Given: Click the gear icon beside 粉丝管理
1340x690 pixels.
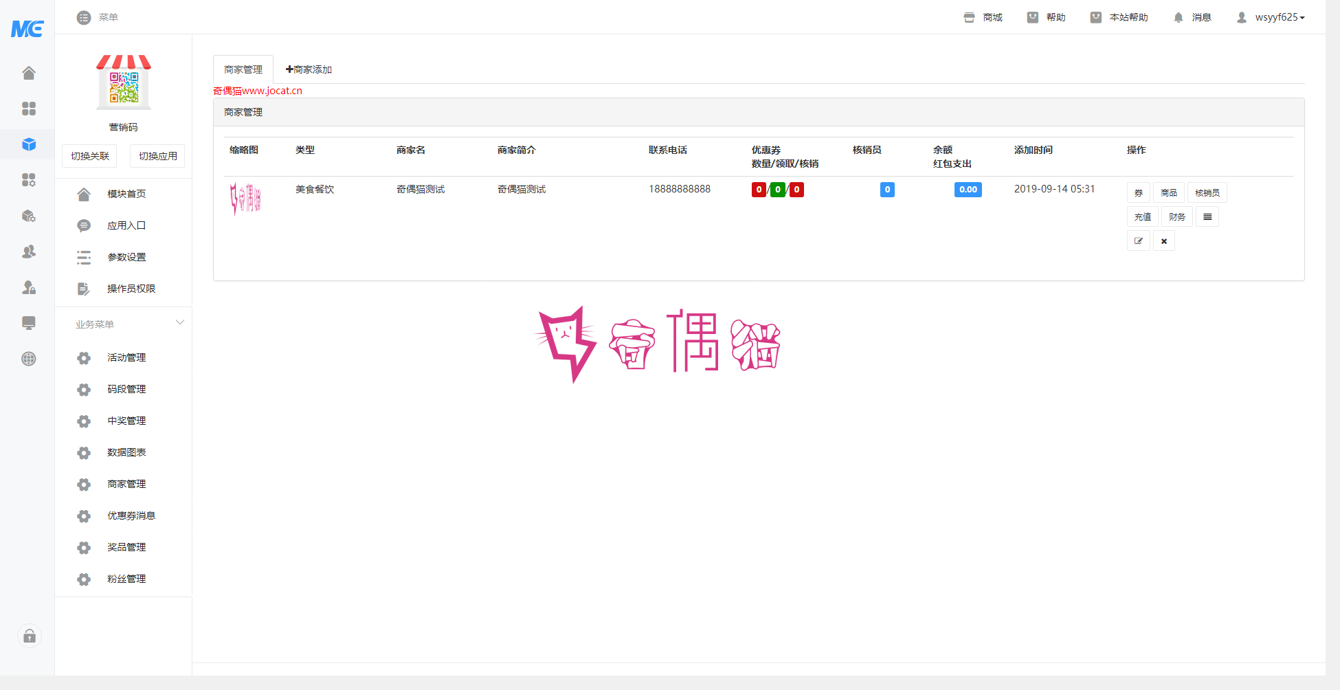Looking at the screenshot, I should [84, 579].
